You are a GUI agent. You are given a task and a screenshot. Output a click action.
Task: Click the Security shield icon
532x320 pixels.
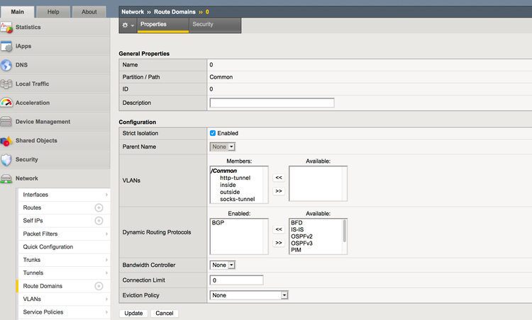tap(6, 159)
